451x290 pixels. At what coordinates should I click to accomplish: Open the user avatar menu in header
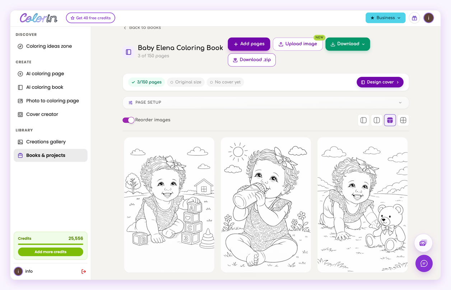click(x=428, y=18)
